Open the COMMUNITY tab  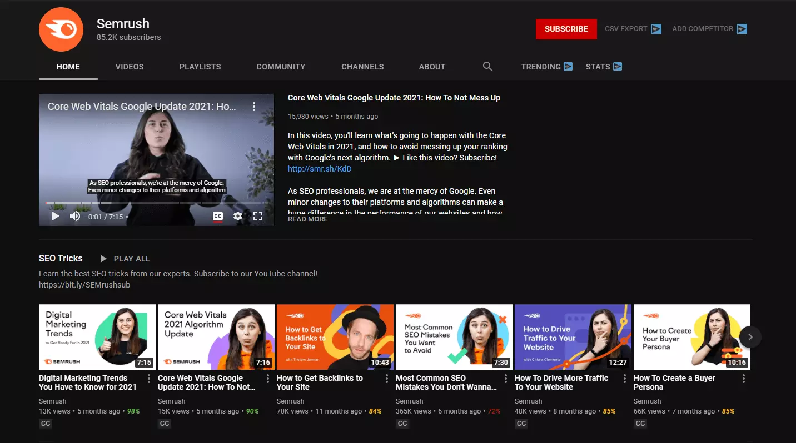coord(281,67)
